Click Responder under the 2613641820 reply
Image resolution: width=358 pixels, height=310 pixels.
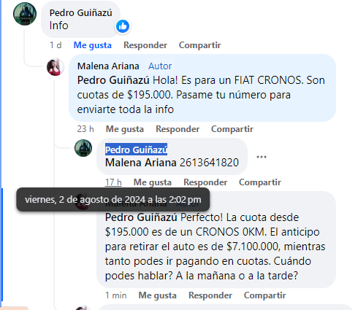pyautogui.click(x=205, y=182)
